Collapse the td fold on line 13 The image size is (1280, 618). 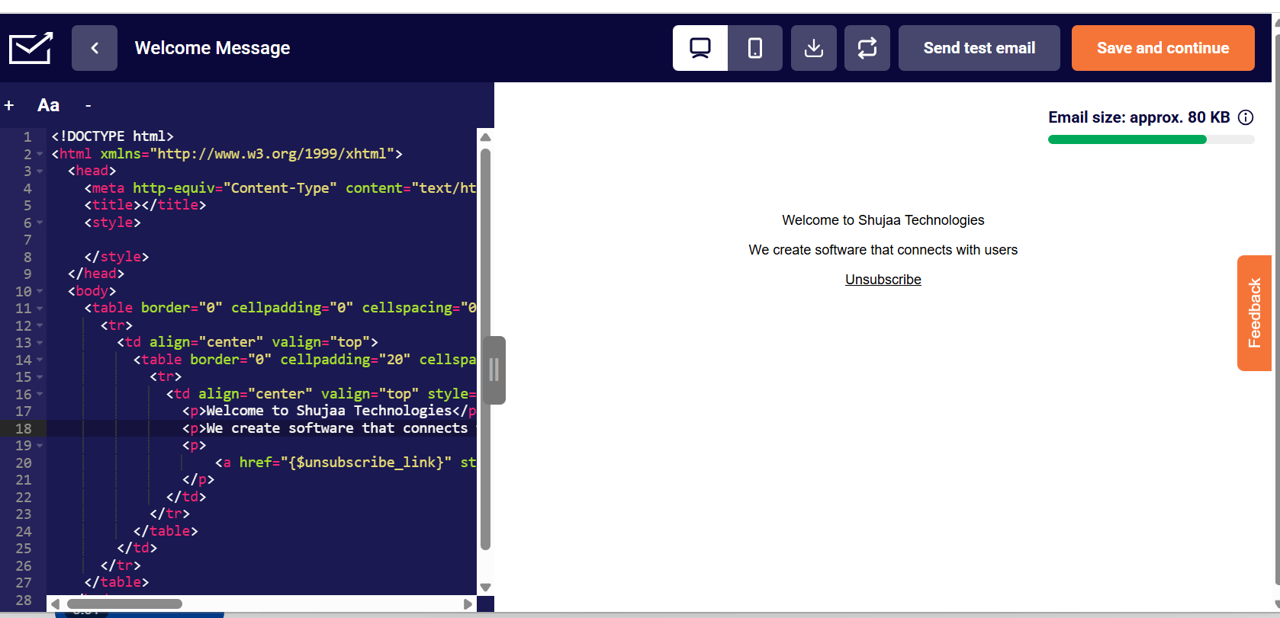click(40, 343)
